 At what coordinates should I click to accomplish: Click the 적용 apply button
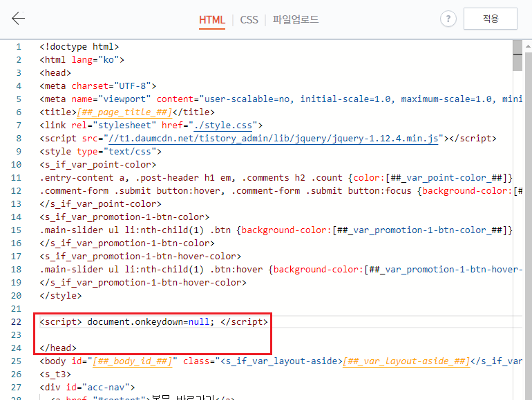(491, 19)
